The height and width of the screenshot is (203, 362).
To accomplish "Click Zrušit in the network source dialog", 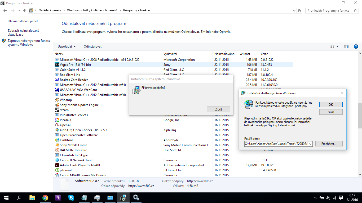I will point(331,112).
